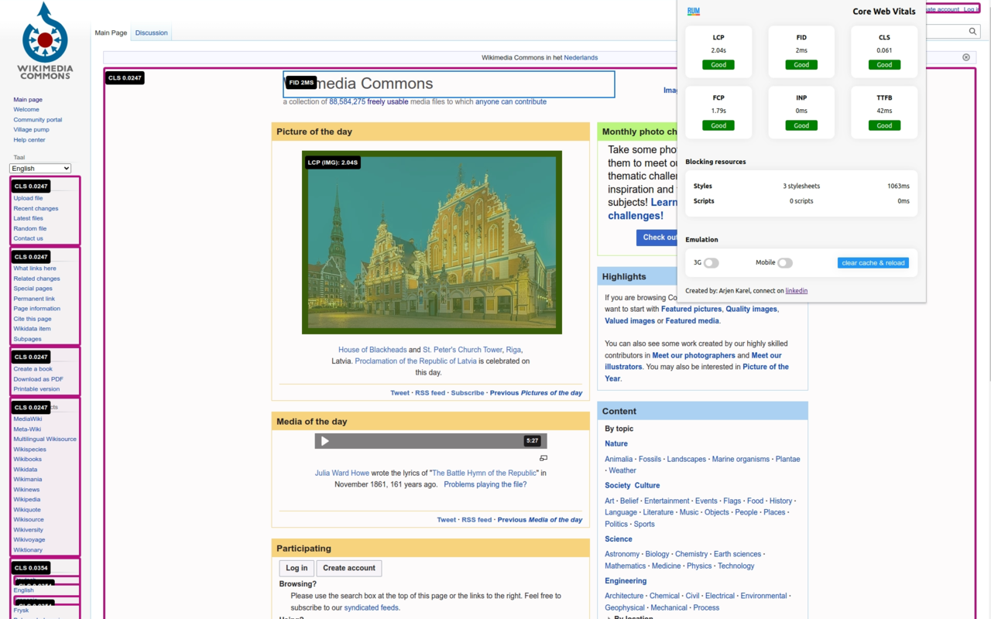991x619 pixels.
Task: Open the RUM logo link in the panel
Action: click(x=694, y=11)
